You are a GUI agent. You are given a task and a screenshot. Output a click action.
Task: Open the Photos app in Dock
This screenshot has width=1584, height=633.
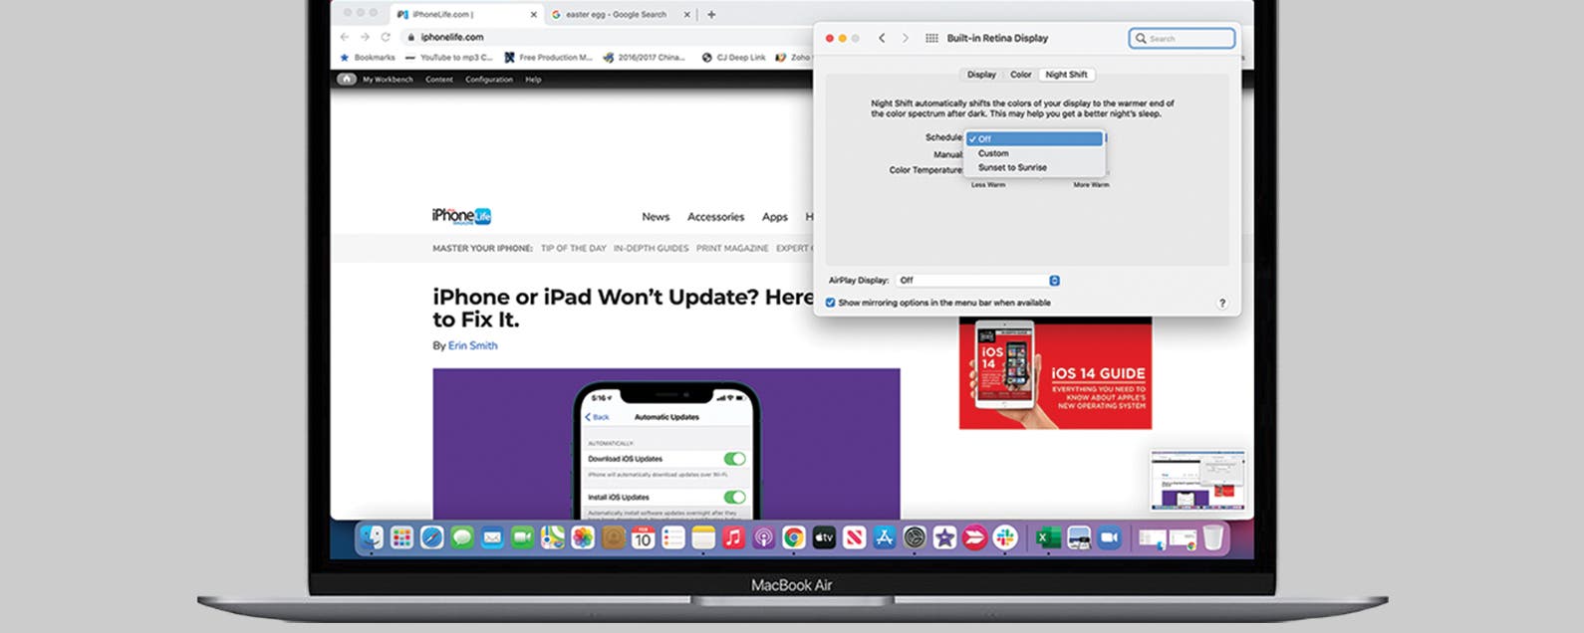[x=583, y=538]
